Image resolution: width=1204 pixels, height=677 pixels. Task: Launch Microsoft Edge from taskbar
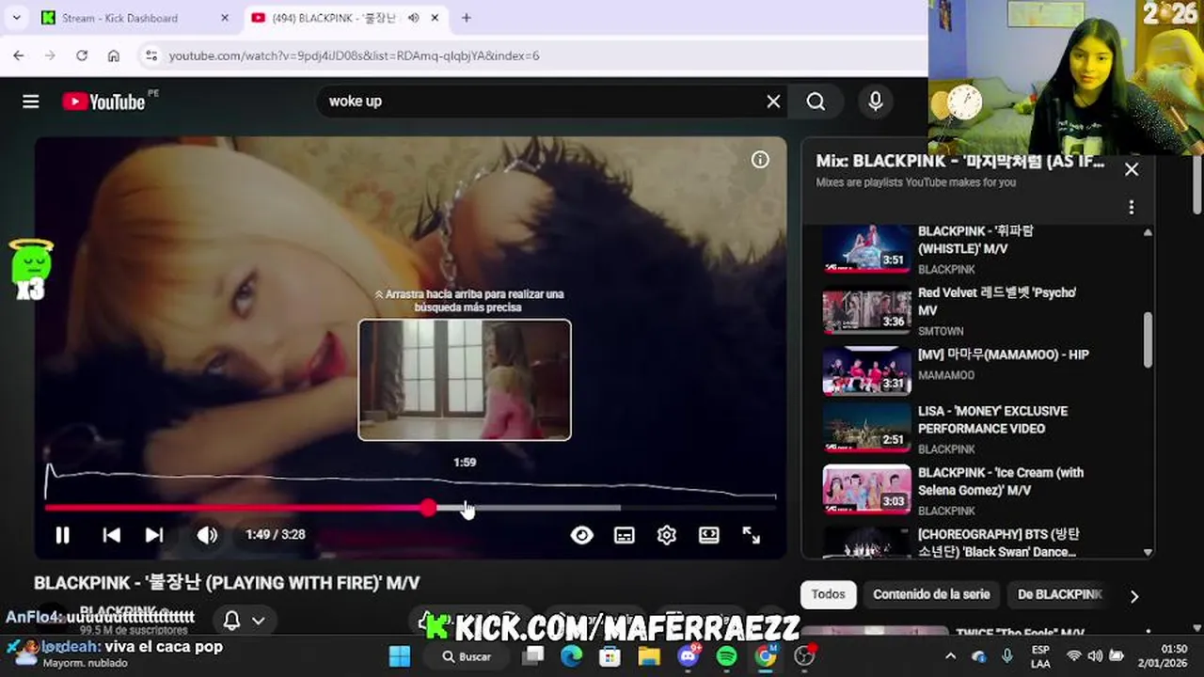571,656
